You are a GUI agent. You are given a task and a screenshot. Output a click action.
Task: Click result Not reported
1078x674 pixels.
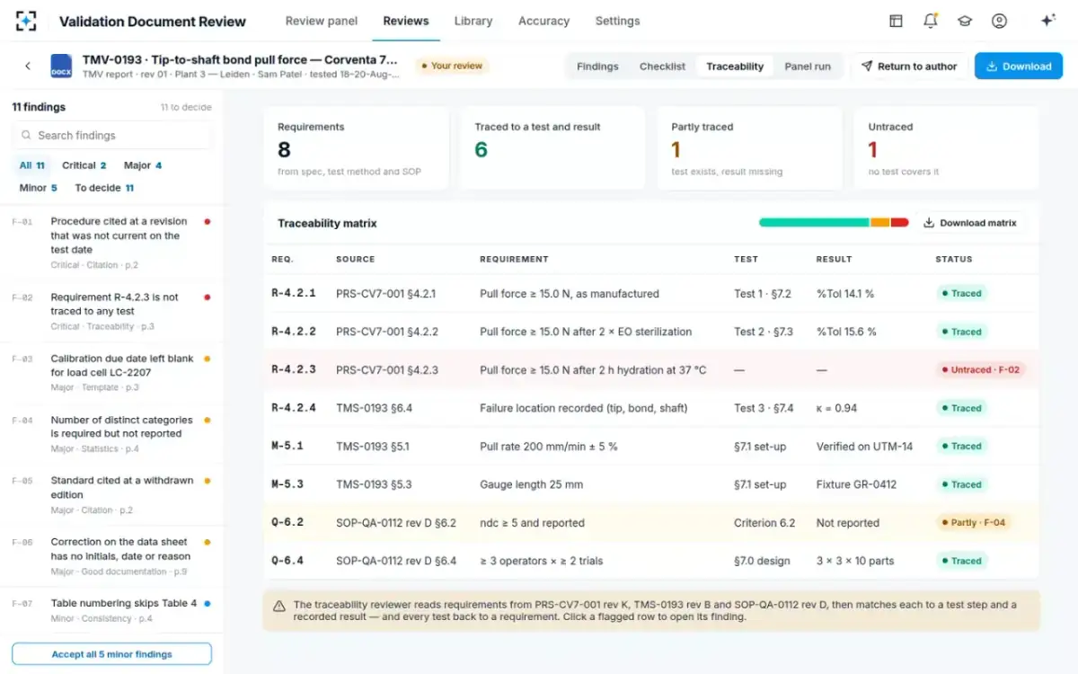click(848, 523)
